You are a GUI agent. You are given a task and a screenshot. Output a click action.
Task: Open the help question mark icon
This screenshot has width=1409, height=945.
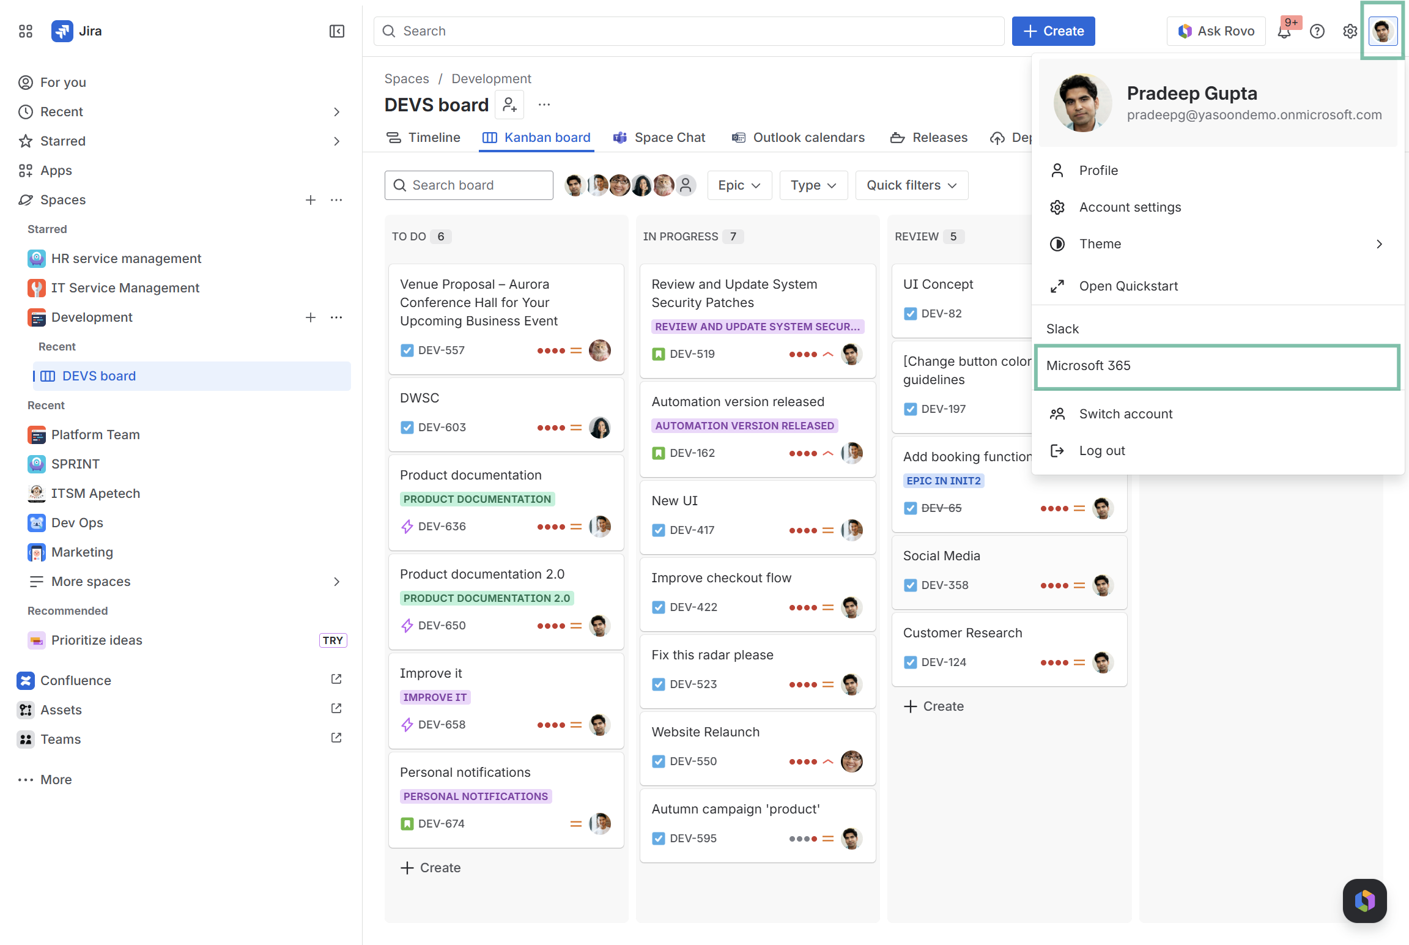[1317, 31]
